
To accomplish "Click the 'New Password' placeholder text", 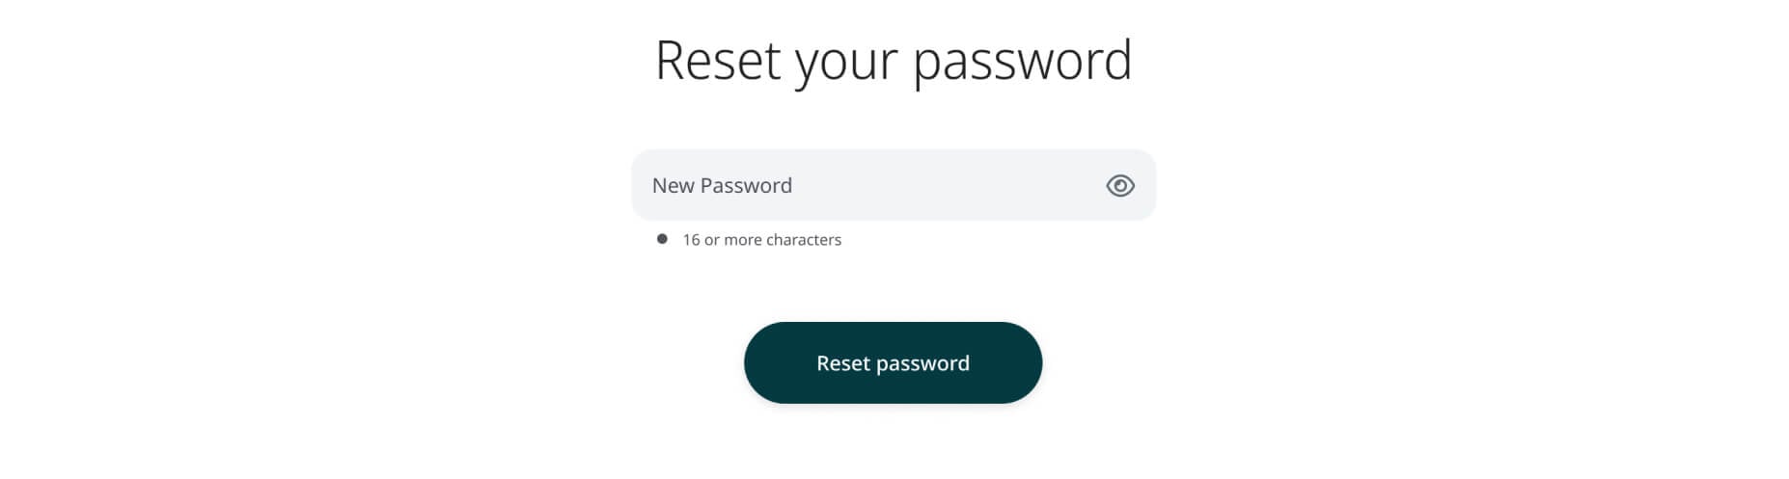I will 722,185.
